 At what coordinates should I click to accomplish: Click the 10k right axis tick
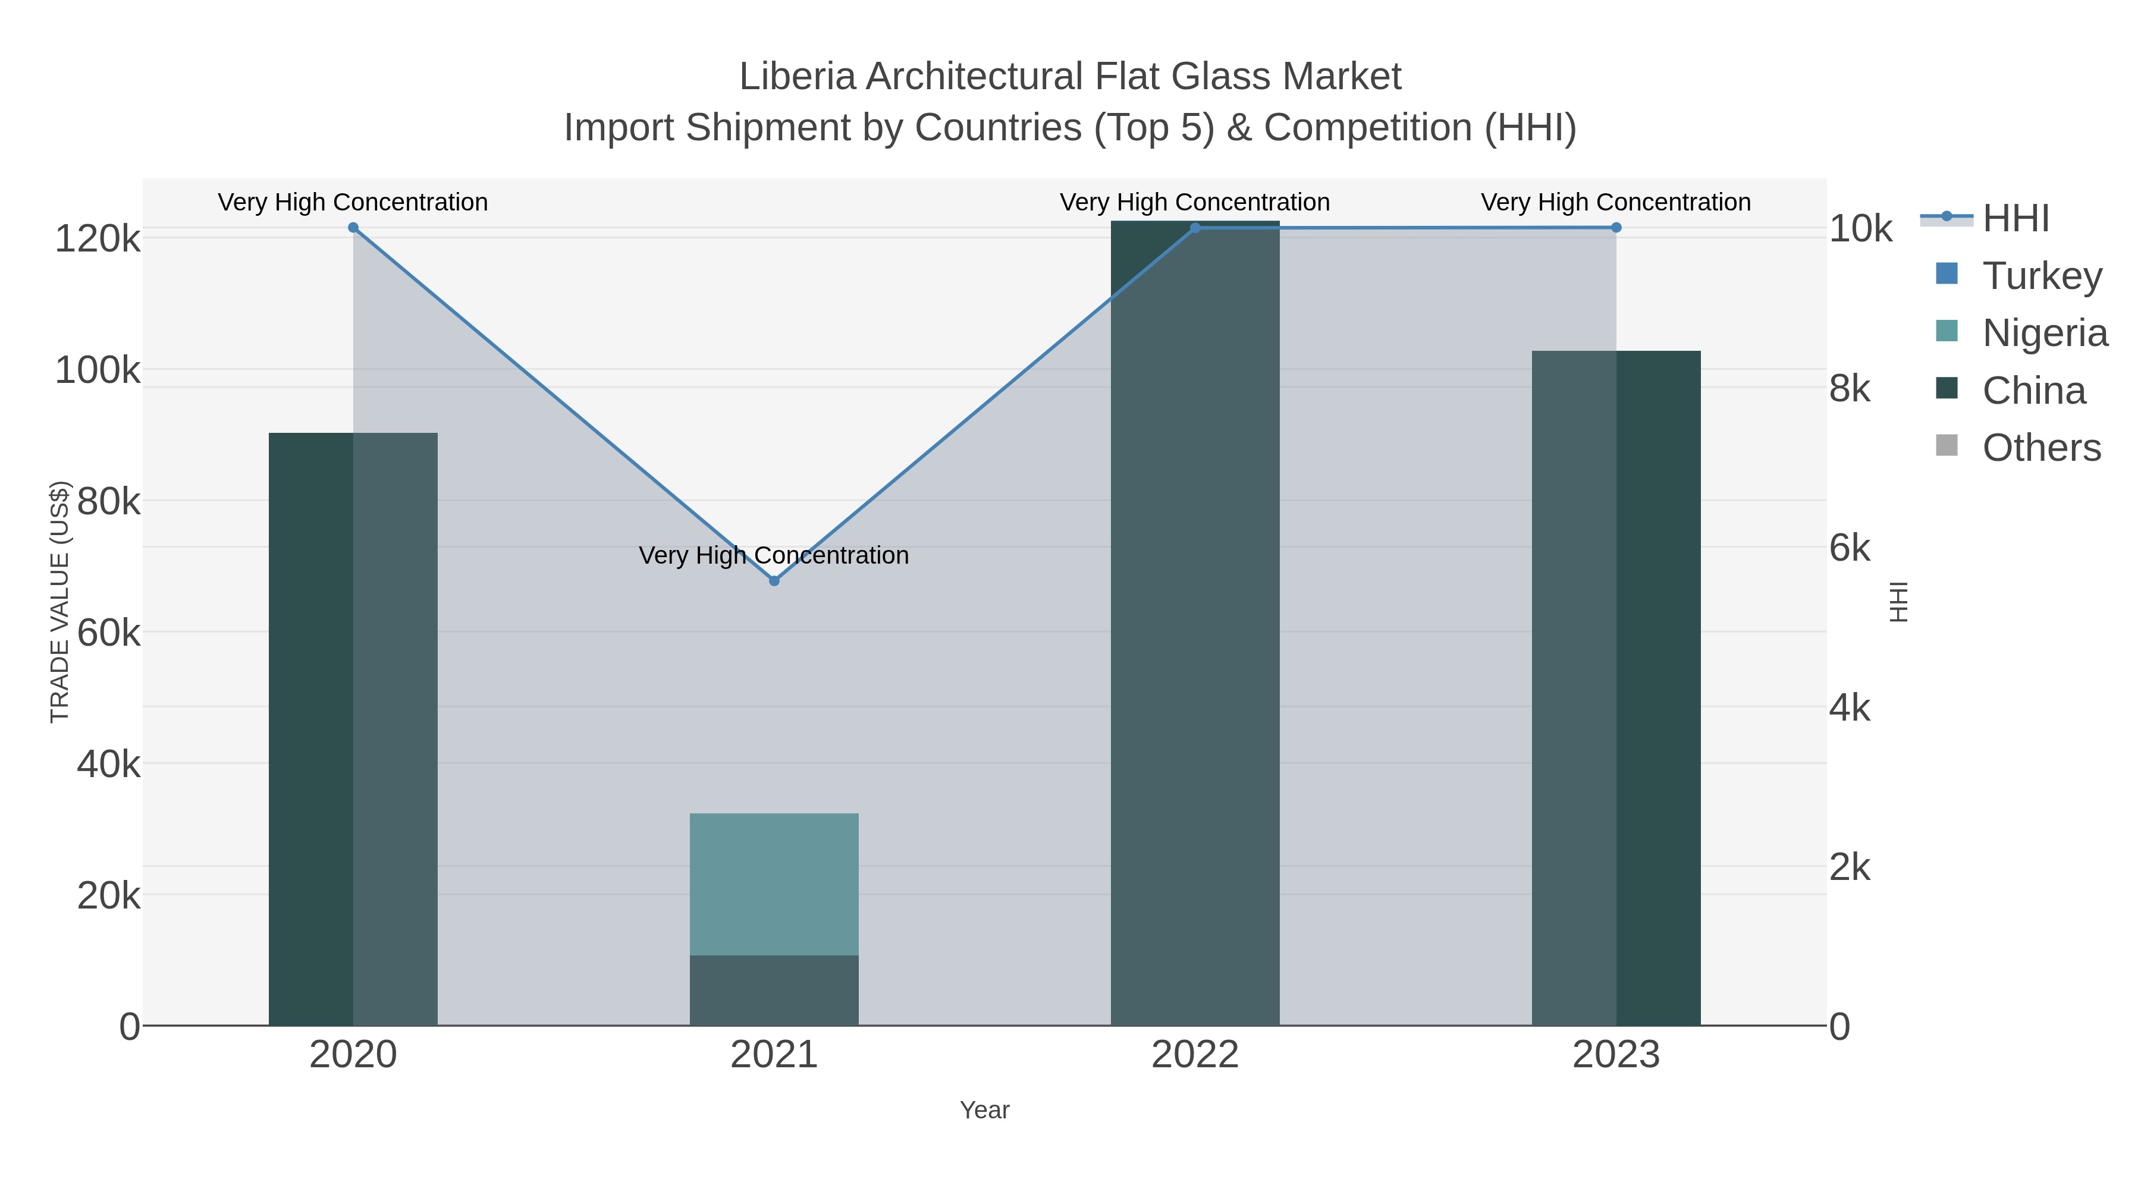[x=1861, y=228]
